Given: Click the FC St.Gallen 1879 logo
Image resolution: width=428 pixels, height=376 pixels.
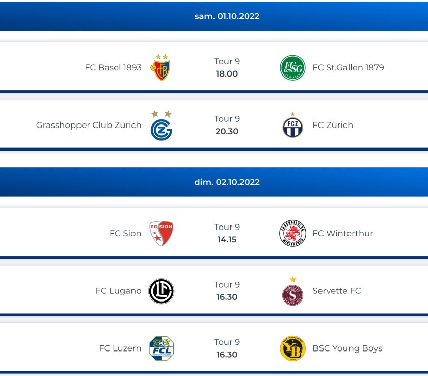Looking at the screenshot, I should [292, 68].
